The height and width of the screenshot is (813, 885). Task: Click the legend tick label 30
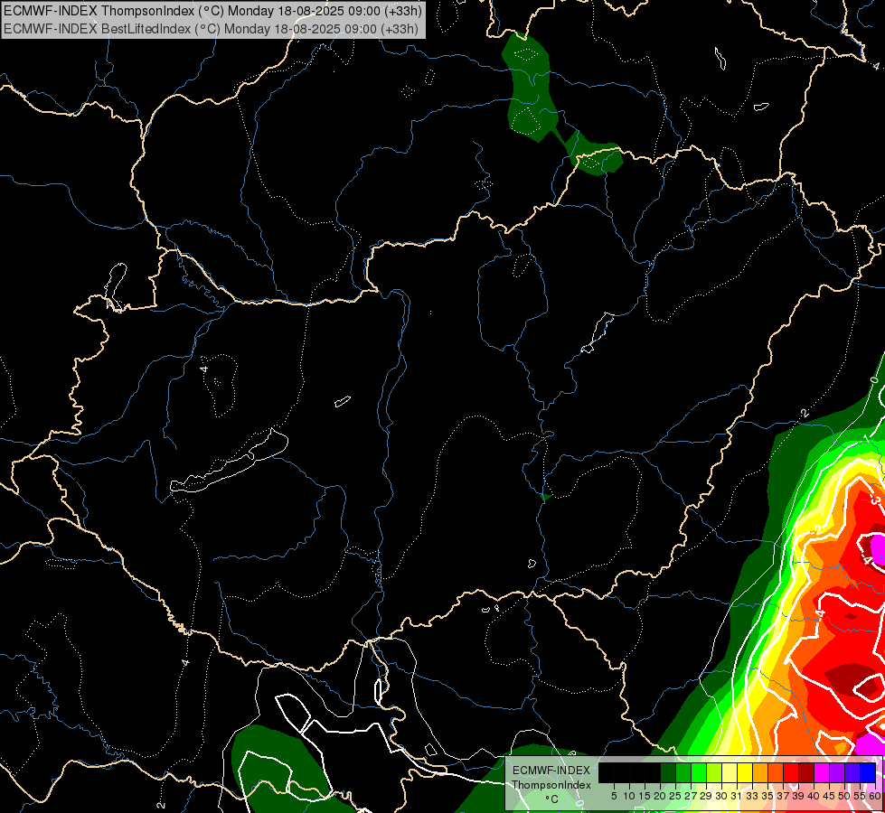coord(721,796)
